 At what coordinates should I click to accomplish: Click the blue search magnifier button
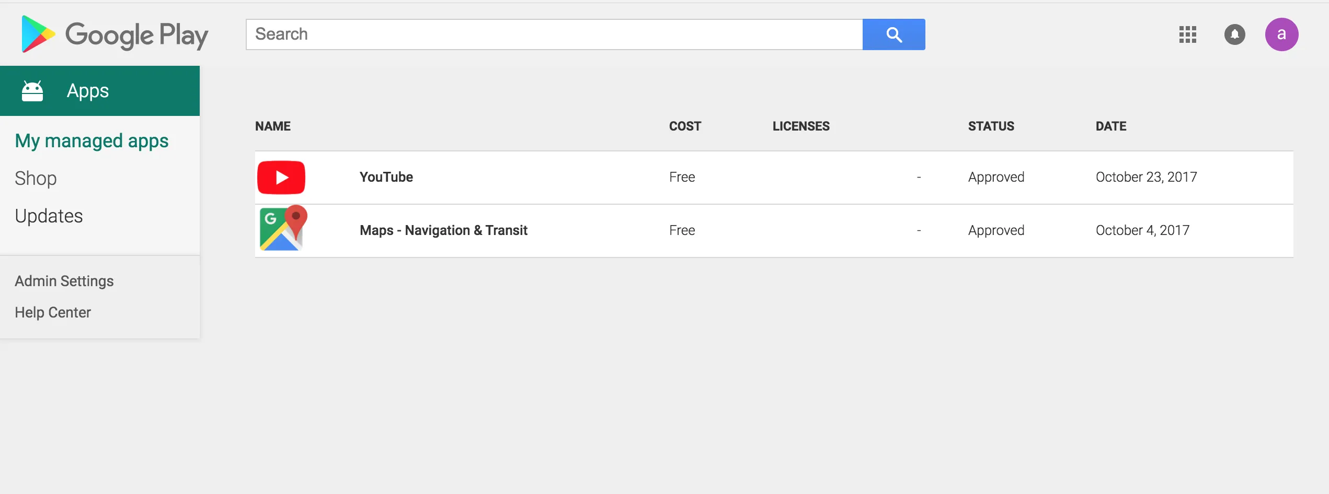[x=893, y=34]
